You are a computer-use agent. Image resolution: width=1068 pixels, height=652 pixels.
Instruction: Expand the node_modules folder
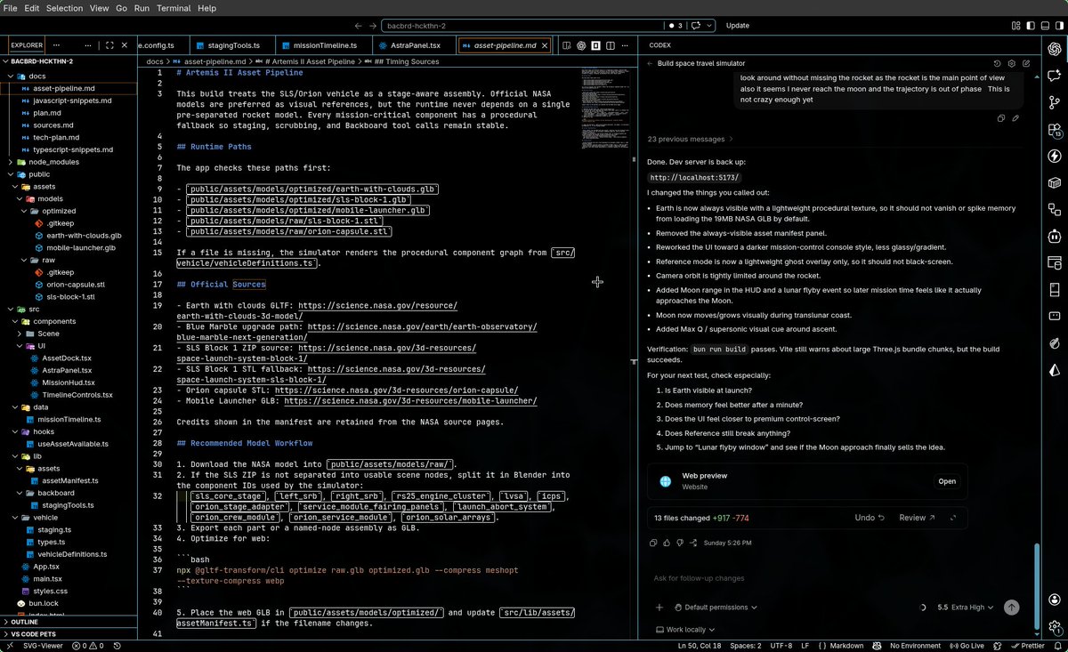coord(69,162)
